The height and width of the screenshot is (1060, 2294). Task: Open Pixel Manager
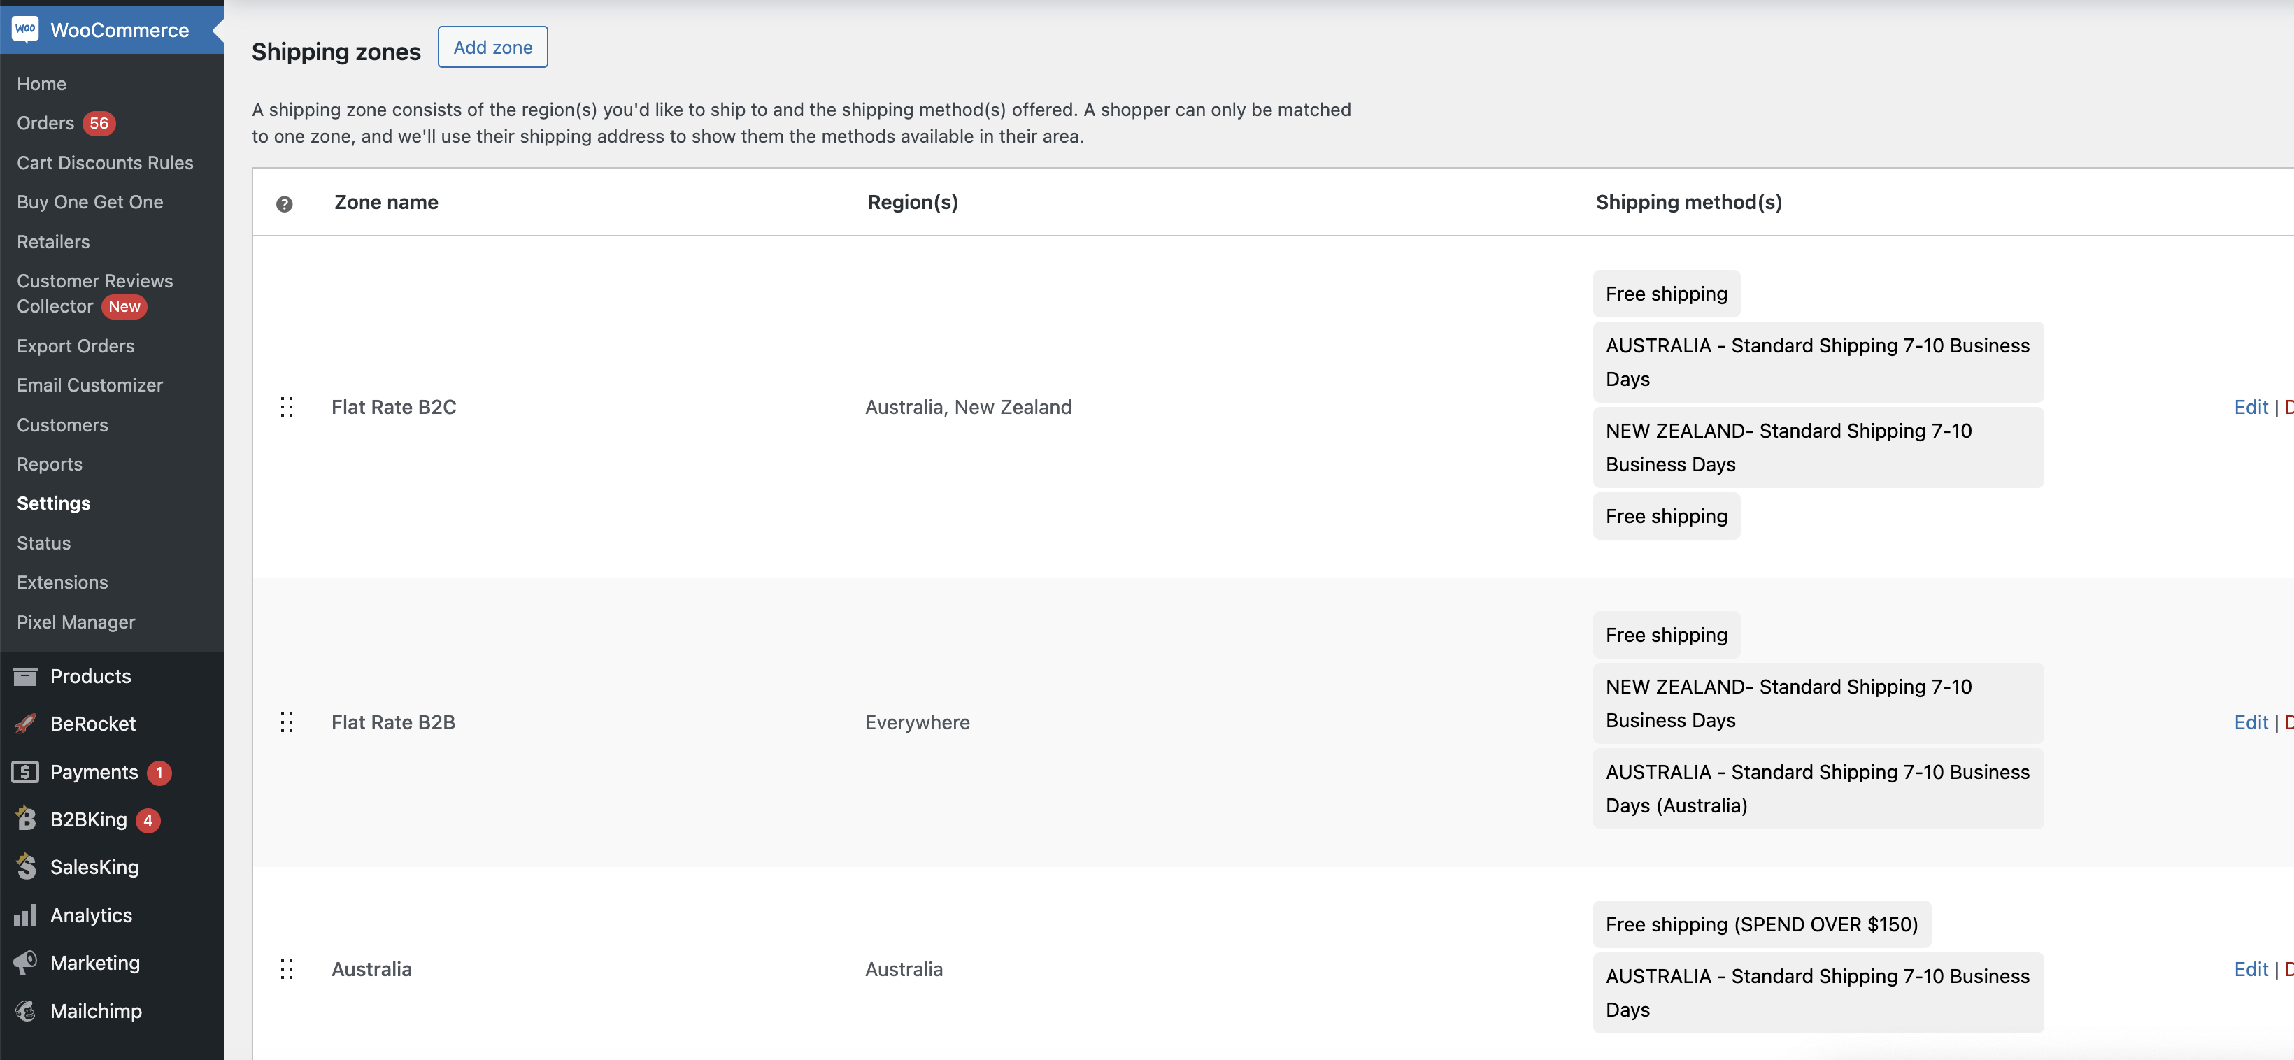pos(76,622)
